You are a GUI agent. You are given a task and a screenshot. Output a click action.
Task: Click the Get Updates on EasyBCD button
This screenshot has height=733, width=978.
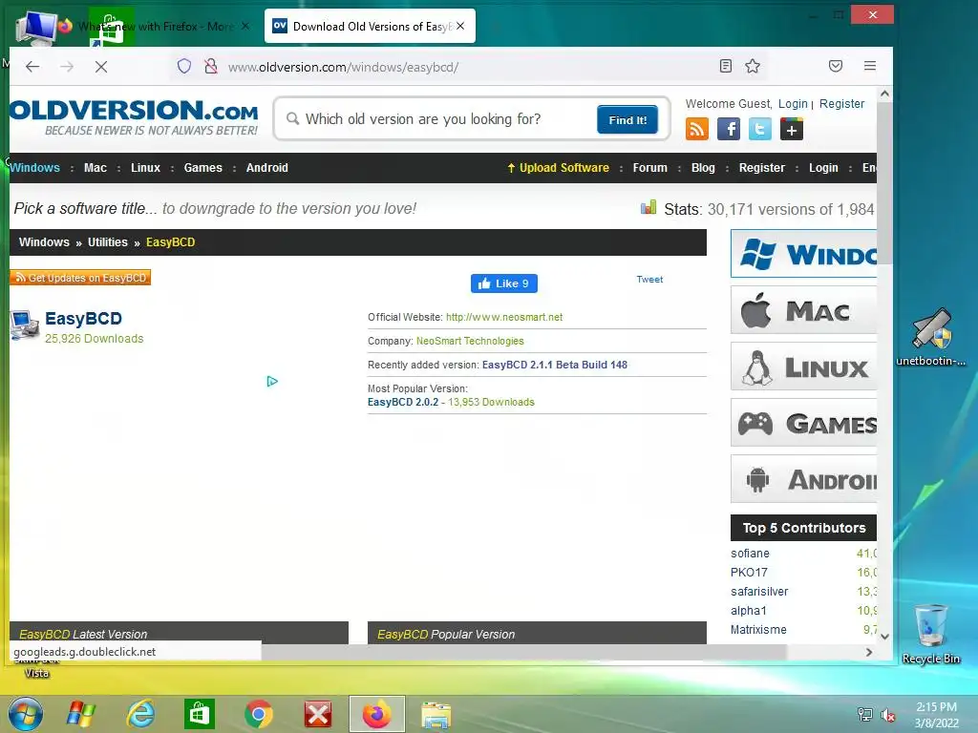(x=80, y=278)
